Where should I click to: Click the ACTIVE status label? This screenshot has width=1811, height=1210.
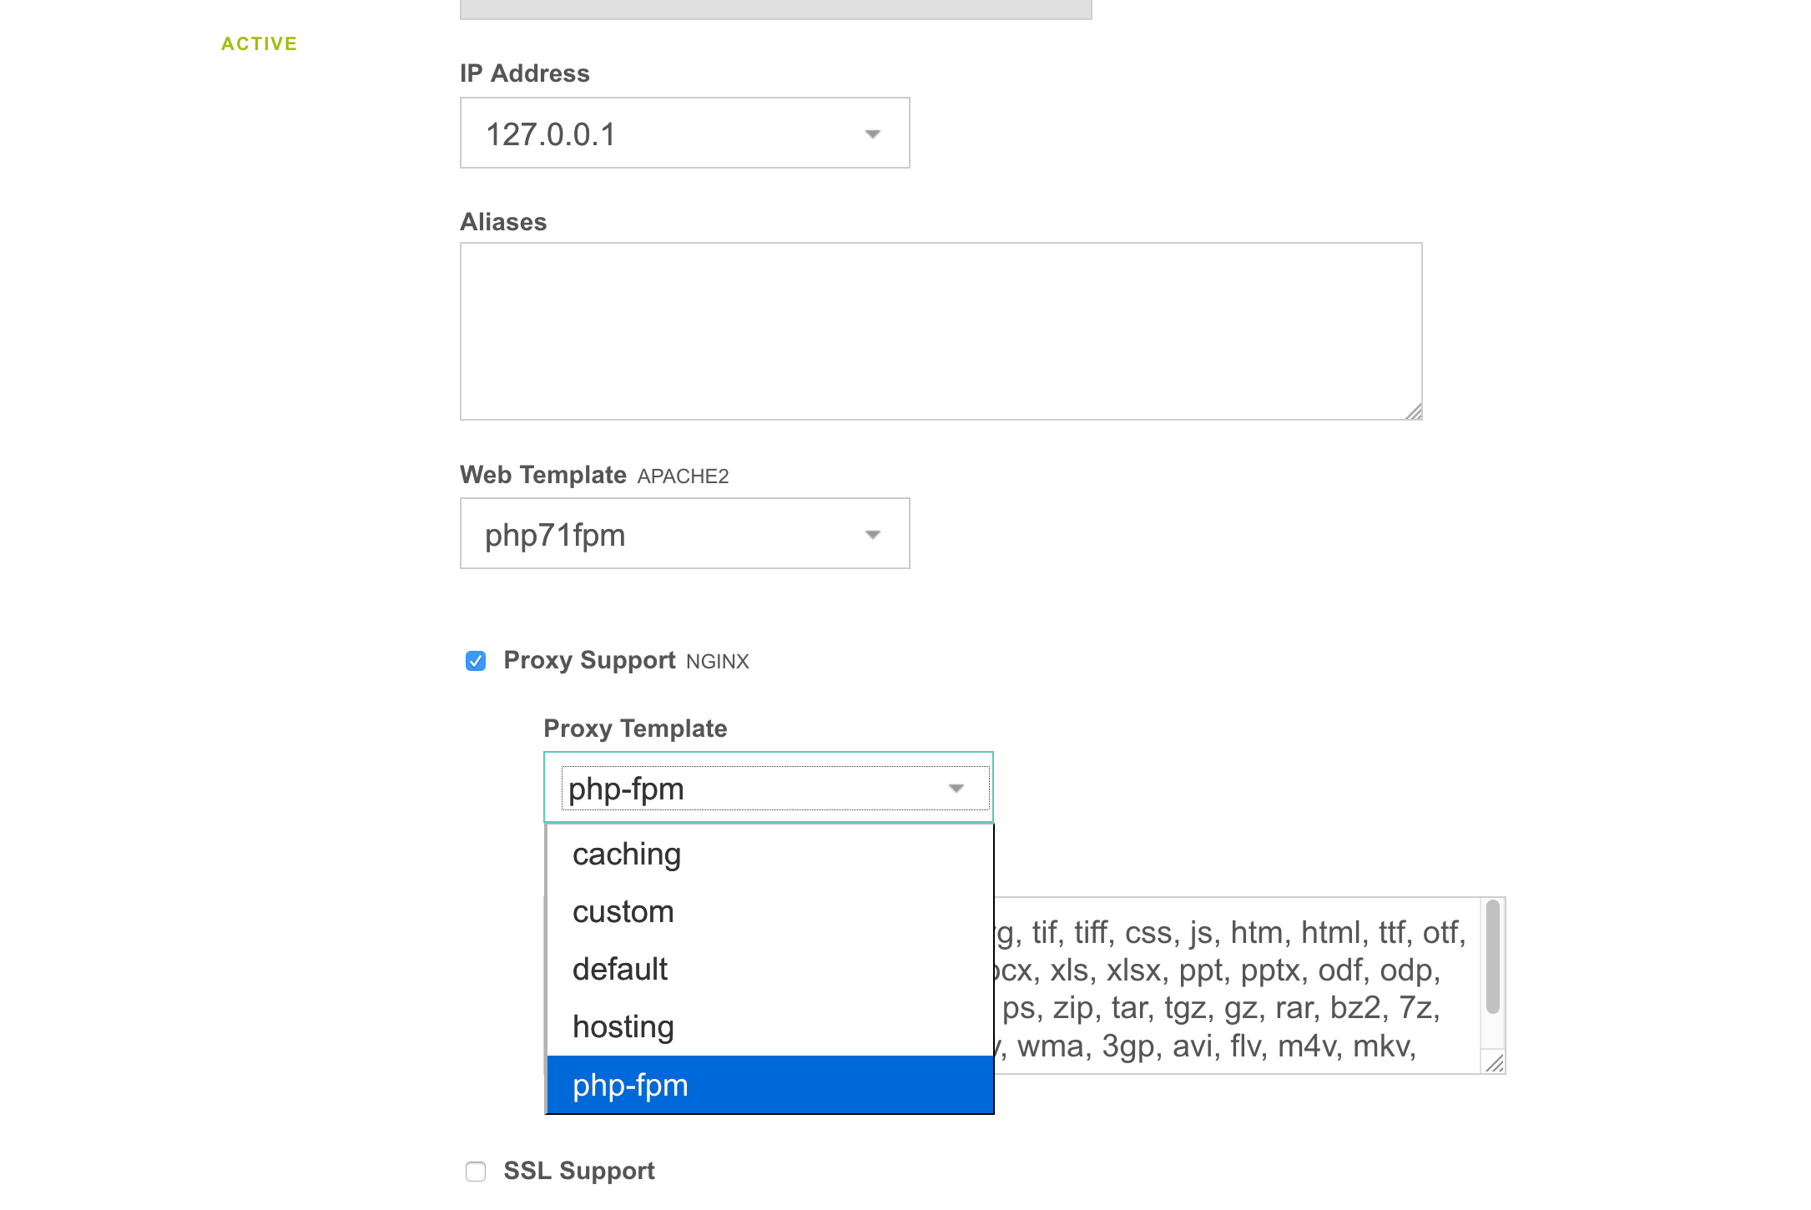259,43
